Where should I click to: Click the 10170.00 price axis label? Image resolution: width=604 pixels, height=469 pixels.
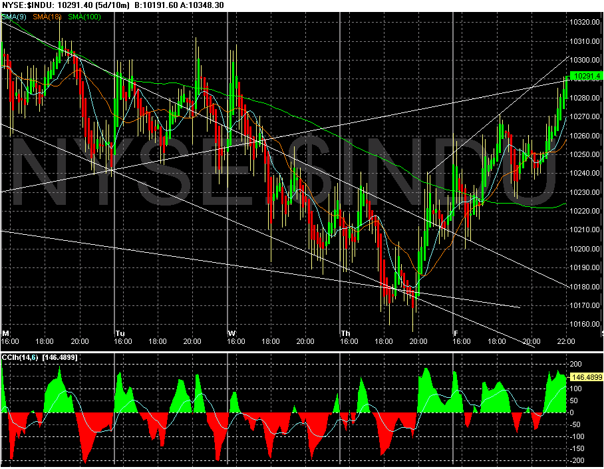pyautogui.click(x=585, y=305)
